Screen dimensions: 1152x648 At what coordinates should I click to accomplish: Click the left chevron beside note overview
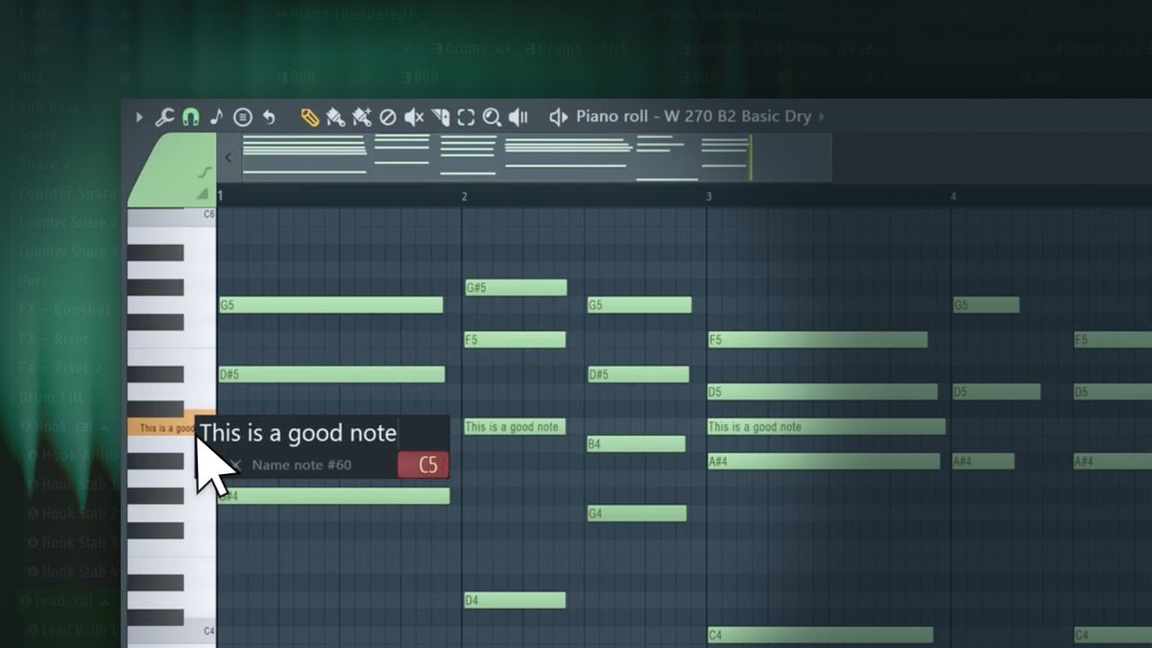tap(228, 157)
